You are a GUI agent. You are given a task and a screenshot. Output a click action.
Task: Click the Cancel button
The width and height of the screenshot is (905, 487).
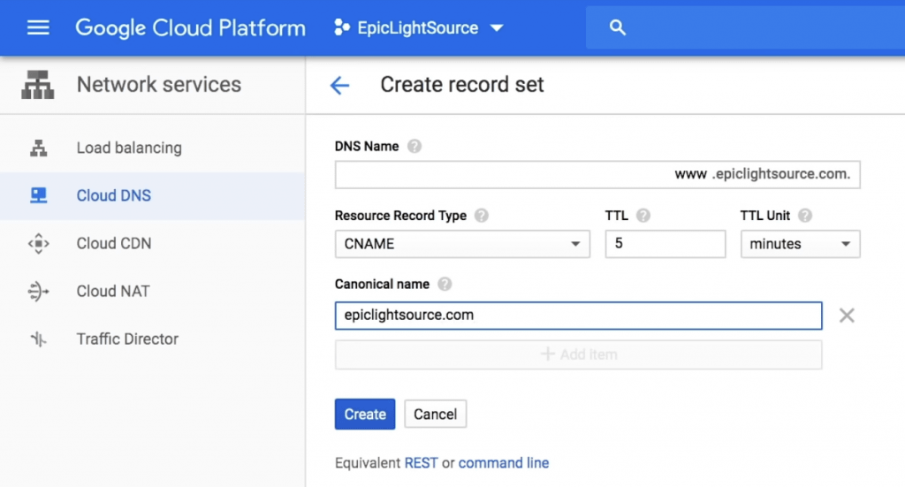coord(435,415)
